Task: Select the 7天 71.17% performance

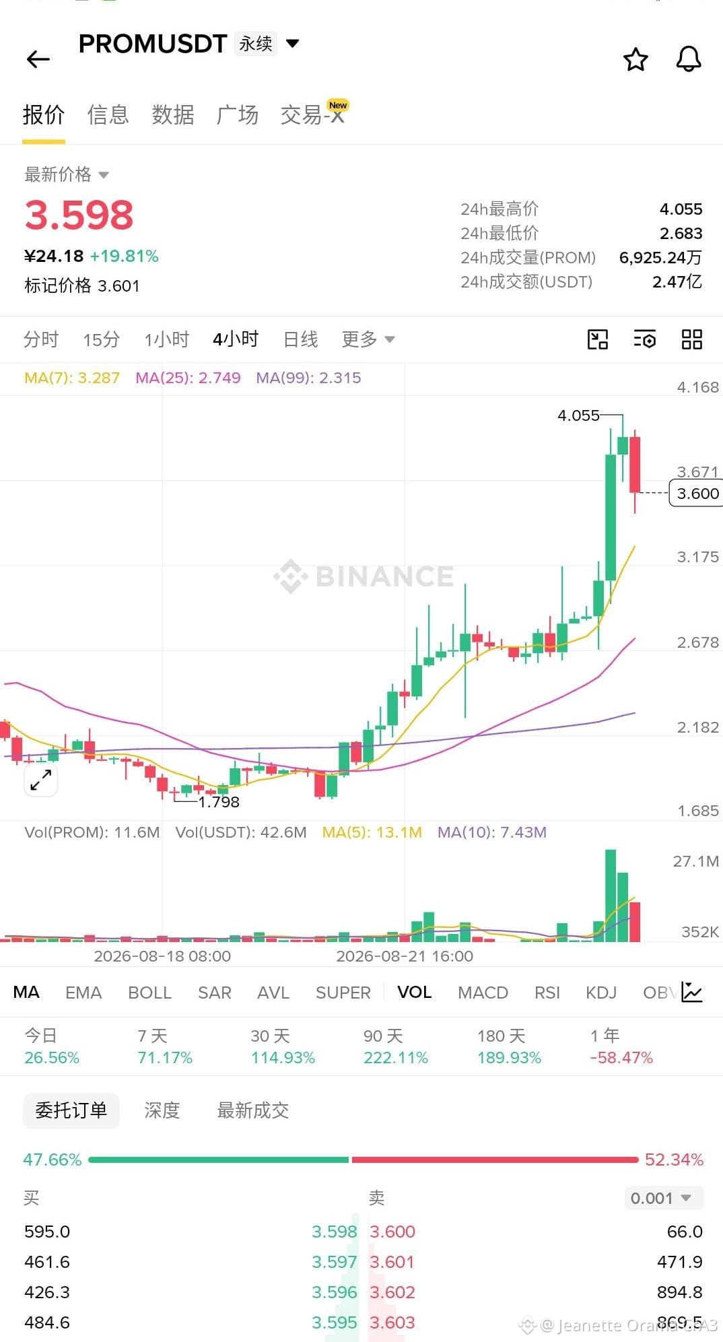Action: click(165, 1046)
